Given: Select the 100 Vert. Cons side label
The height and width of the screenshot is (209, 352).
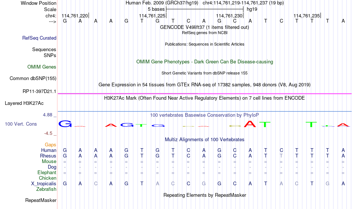Looking at the screenshot, I should point(21,124).
